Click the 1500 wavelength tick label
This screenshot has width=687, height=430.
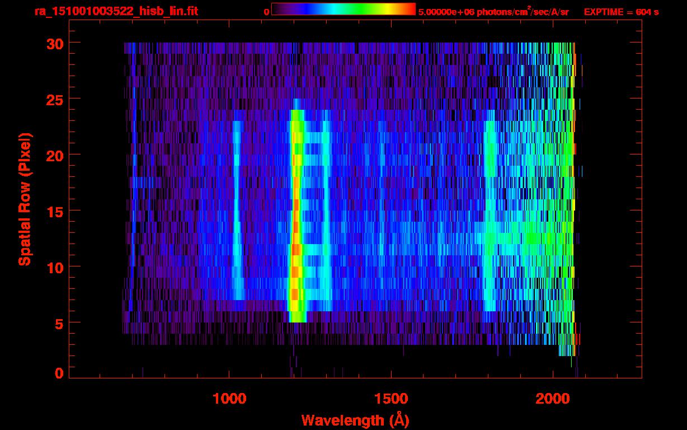391,399
